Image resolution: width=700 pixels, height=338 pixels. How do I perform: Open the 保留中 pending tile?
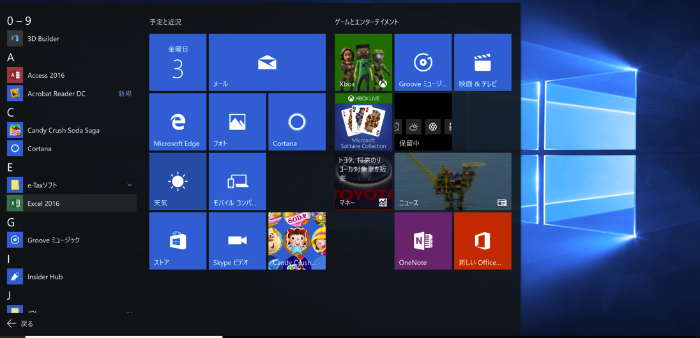[x=423, y=122]
